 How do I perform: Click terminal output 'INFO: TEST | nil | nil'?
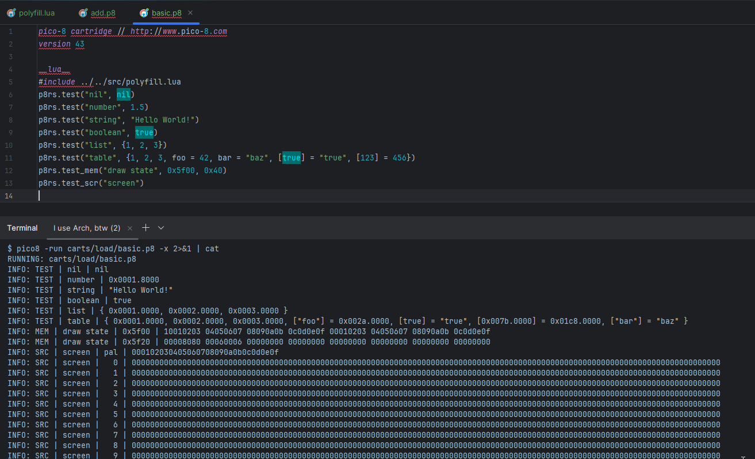pyautogui.click(x=58, y=269)
